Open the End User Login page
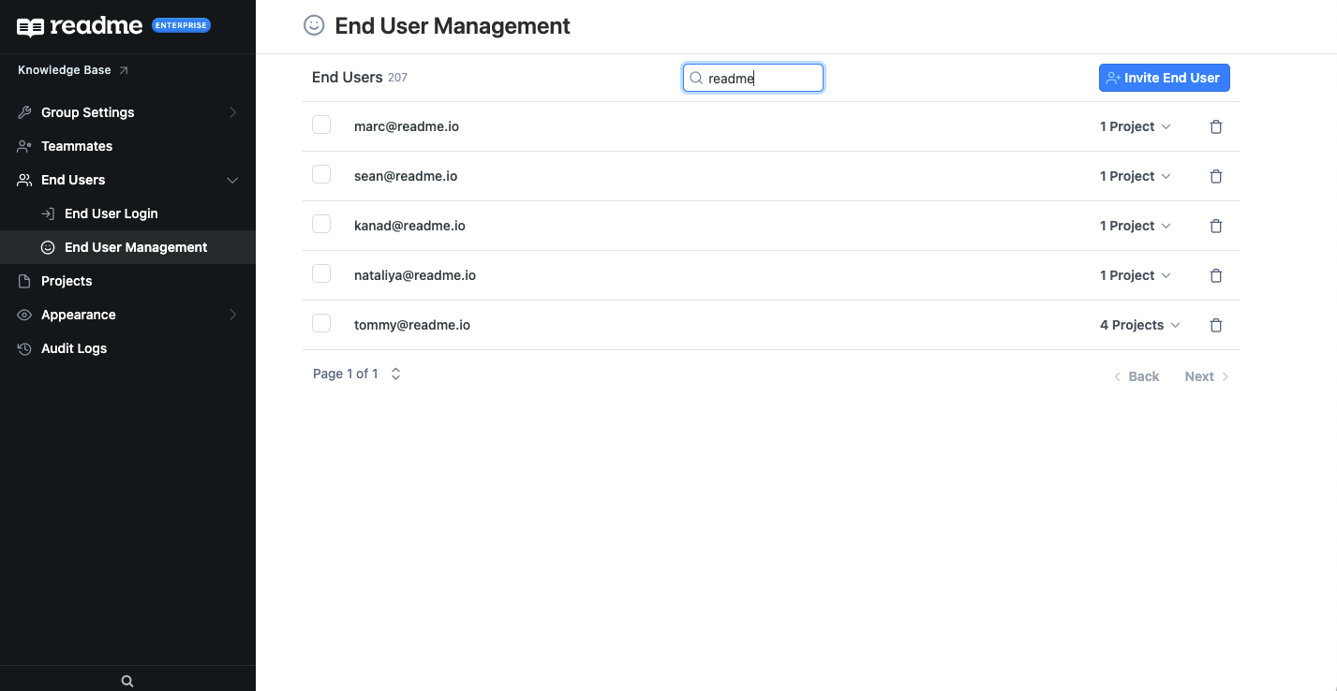This screenshot has width=1337, height=691. [111, 213]
